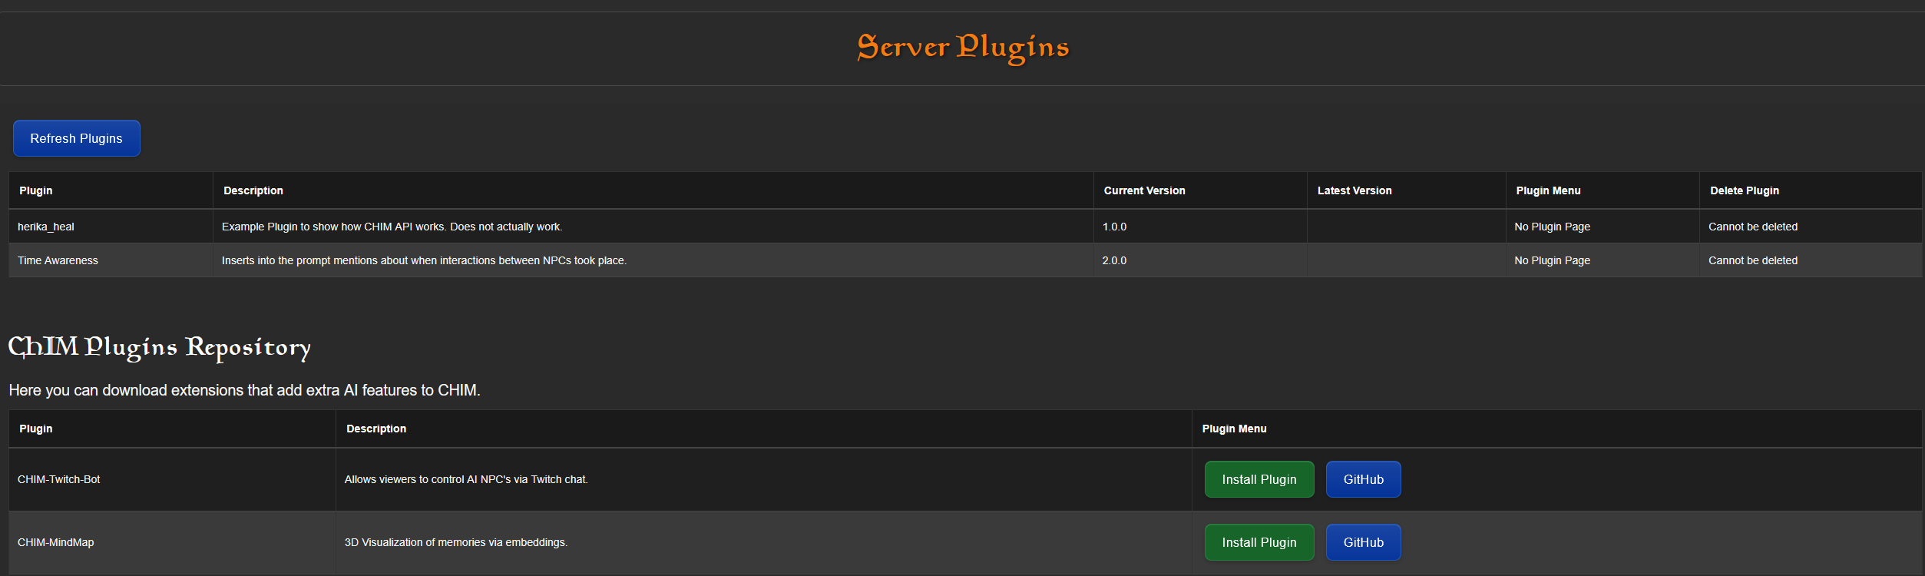Click the 3D Visualization of memories description
1925x576 pixels.
455,542
